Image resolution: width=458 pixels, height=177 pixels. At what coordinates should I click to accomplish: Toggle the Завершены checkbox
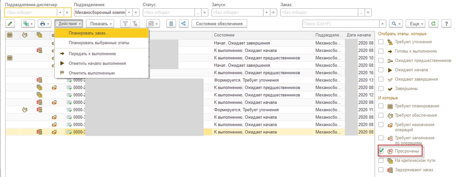coord(381,89)
